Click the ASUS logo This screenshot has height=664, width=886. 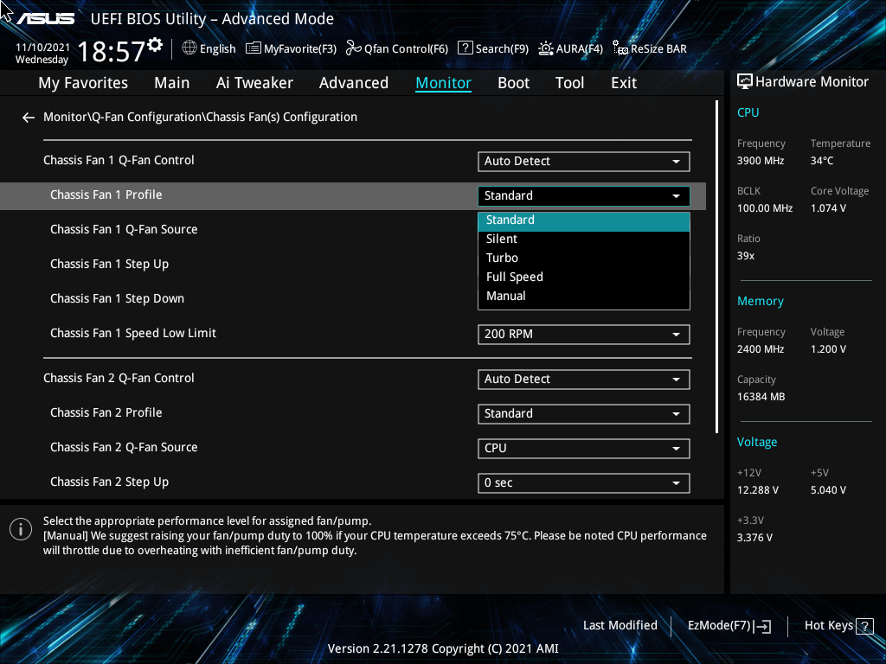[45, 19]
